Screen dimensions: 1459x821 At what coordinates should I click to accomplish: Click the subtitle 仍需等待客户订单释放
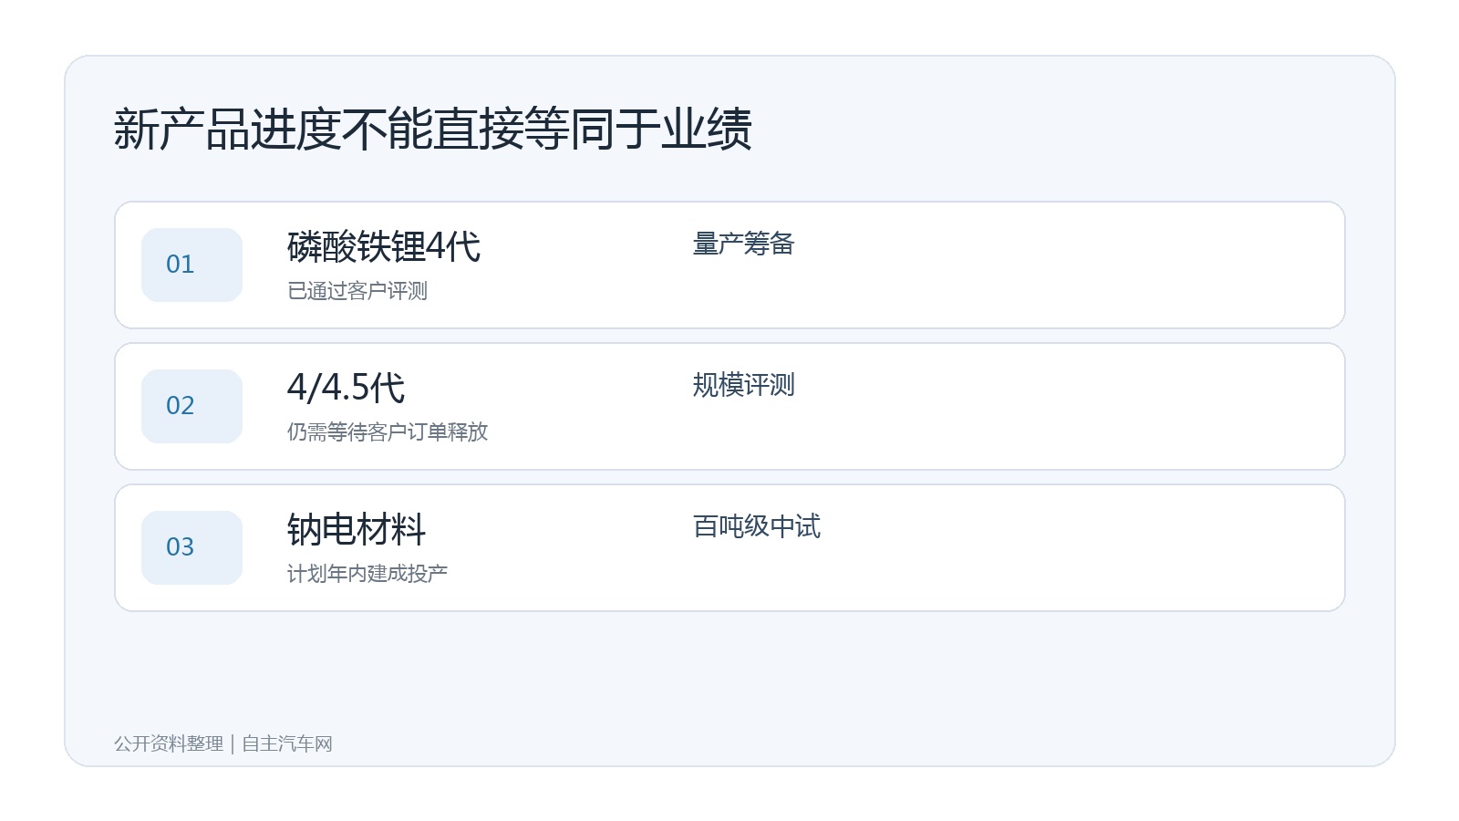coord(388,432)
